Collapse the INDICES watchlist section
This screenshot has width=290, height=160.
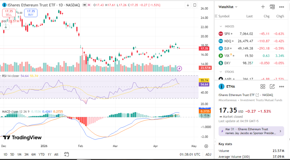pyautogui.click(x=221, y=26)
